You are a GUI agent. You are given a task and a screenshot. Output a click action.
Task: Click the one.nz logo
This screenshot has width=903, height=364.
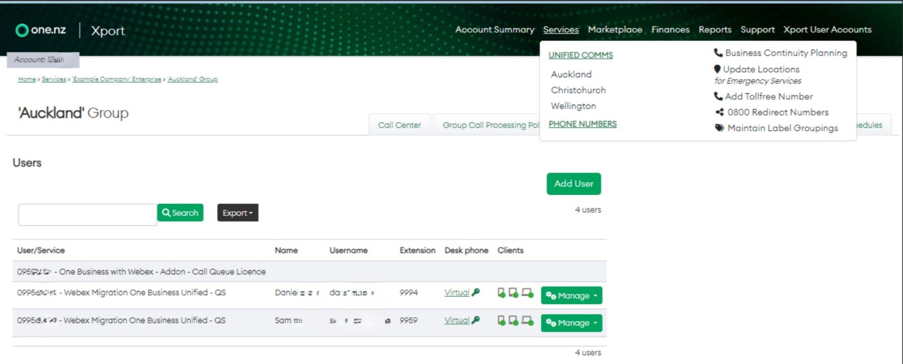41,30
